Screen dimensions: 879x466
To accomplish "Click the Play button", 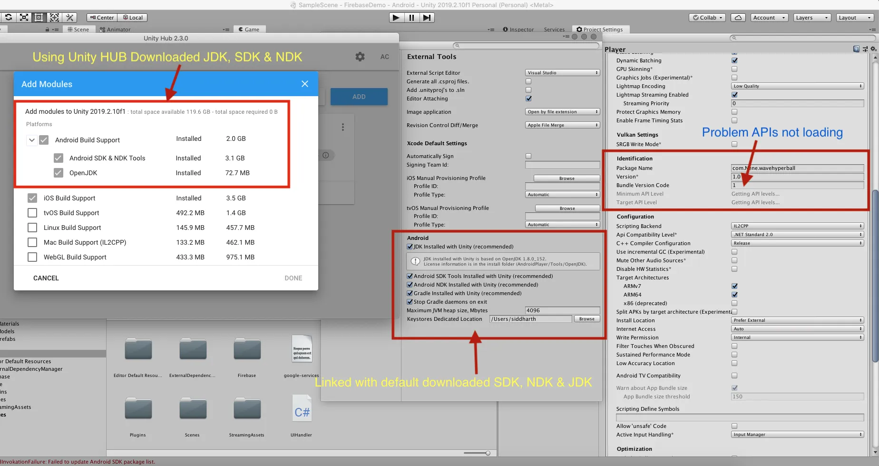I will click(396, 18).
